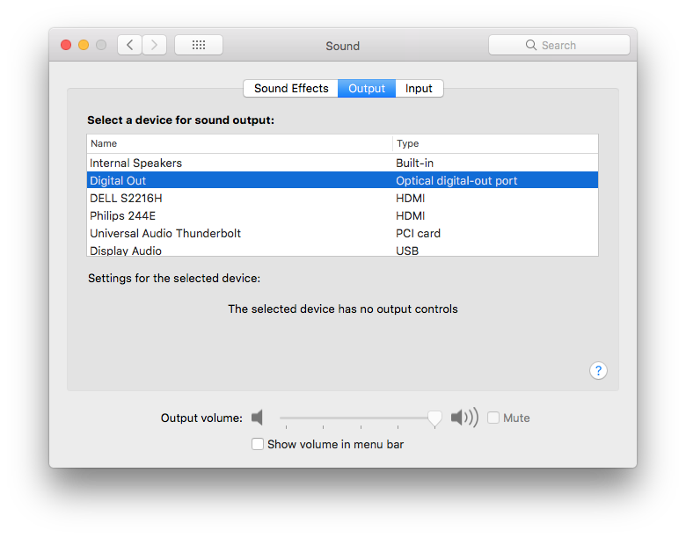Select Universal Audio Thunderbolt device
Screen dimensions: 686x538
tap(343, 233)
